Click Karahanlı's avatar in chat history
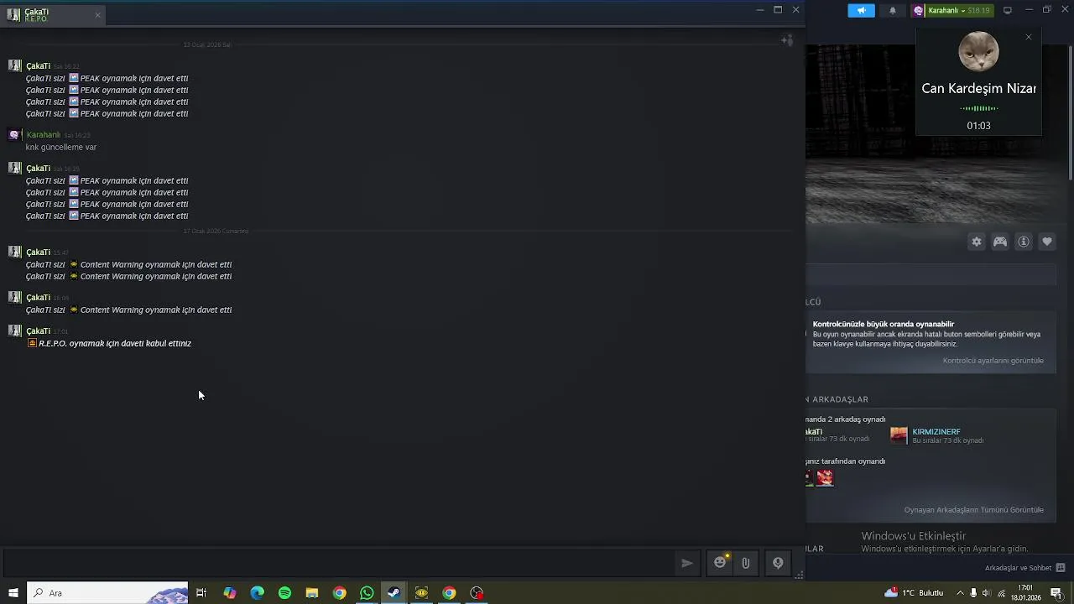 click(x=14, y=135)
